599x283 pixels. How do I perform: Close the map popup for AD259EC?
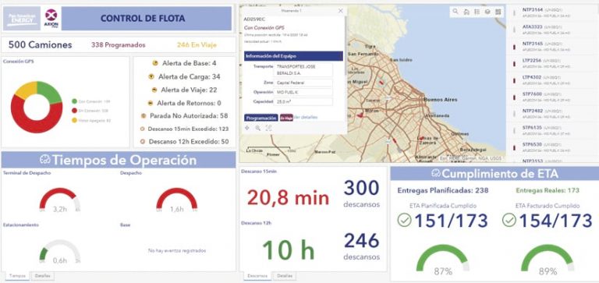click(x=340, y=11)
